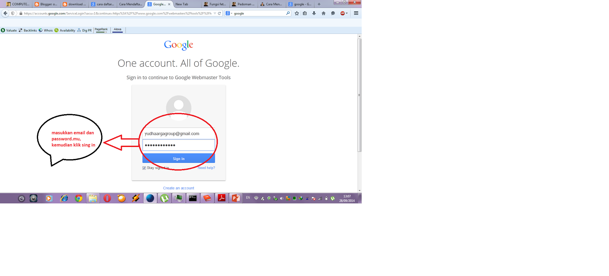Open the bookmarks list icon

pos(305,13)
